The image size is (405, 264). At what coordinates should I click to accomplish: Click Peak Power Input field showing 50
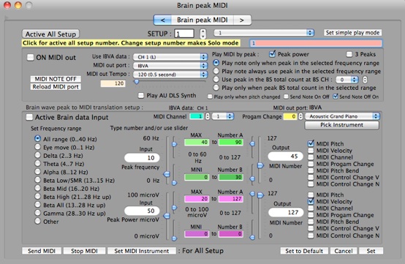point(142,211)
